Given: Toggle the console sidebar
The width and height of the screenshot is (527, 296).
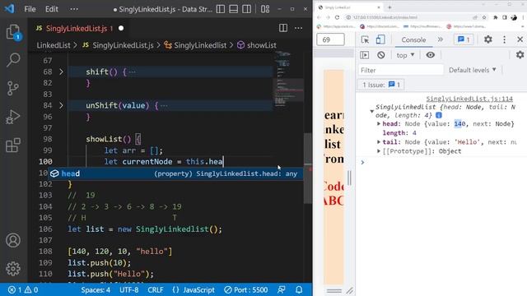Looking at the screenshot, I should pyautogui.click(x=364, y=55).
